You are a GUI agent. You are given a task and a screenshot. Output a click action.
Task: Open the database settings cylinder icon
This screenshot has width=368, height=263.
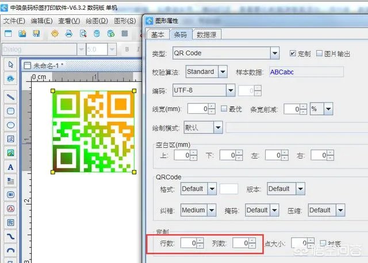click(97, 33)
